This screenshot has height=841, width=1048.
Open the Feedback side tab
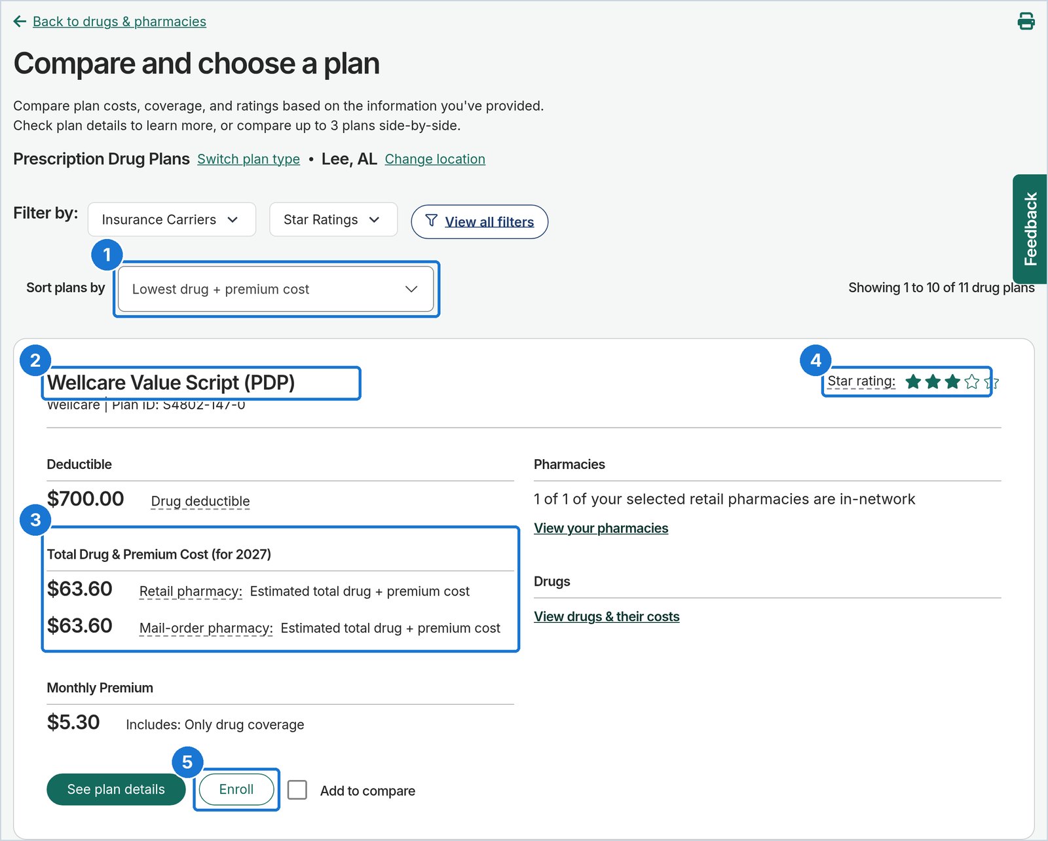1030,229
